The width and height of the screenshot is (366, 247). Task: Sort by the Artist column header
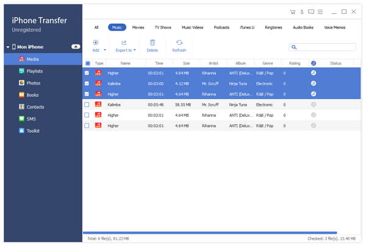pyautogui.click(x=213, y=63)
